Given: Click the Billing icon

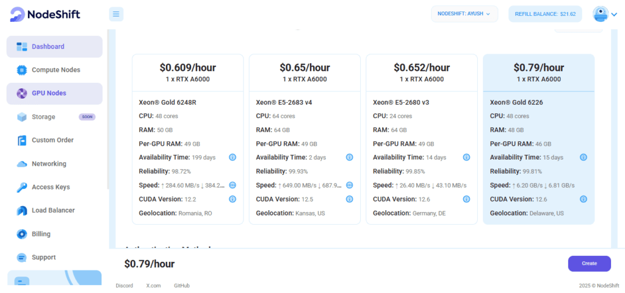Looking at the screenshot, I should tap(21, 234).
